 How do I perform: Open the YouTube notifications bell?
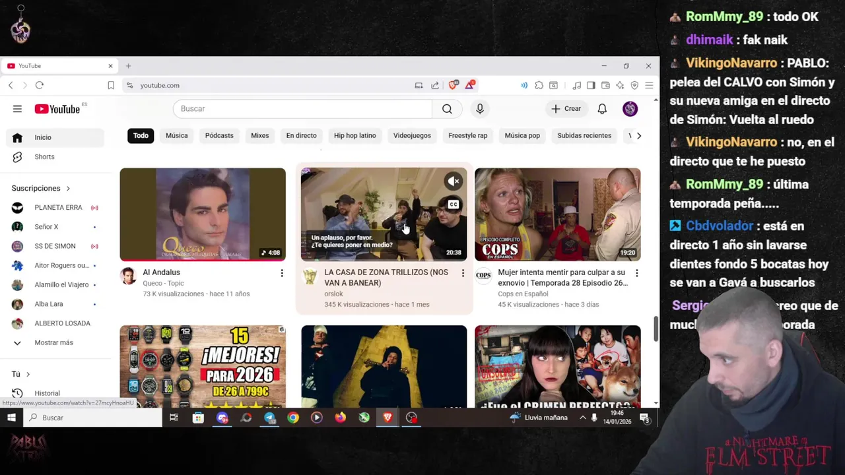click(602, 109)
